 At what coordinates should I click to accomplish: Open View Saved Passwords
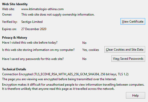[x=128, y=59]
